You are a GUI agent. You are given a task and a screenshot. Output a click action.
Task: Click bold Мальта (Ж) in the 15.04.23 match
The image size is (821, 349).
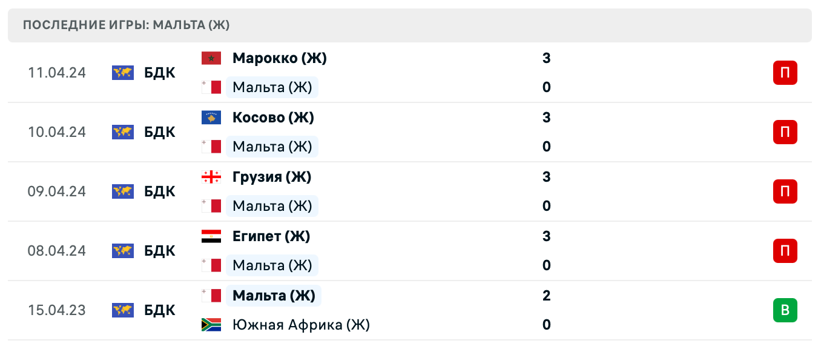(x=274, y=296)
